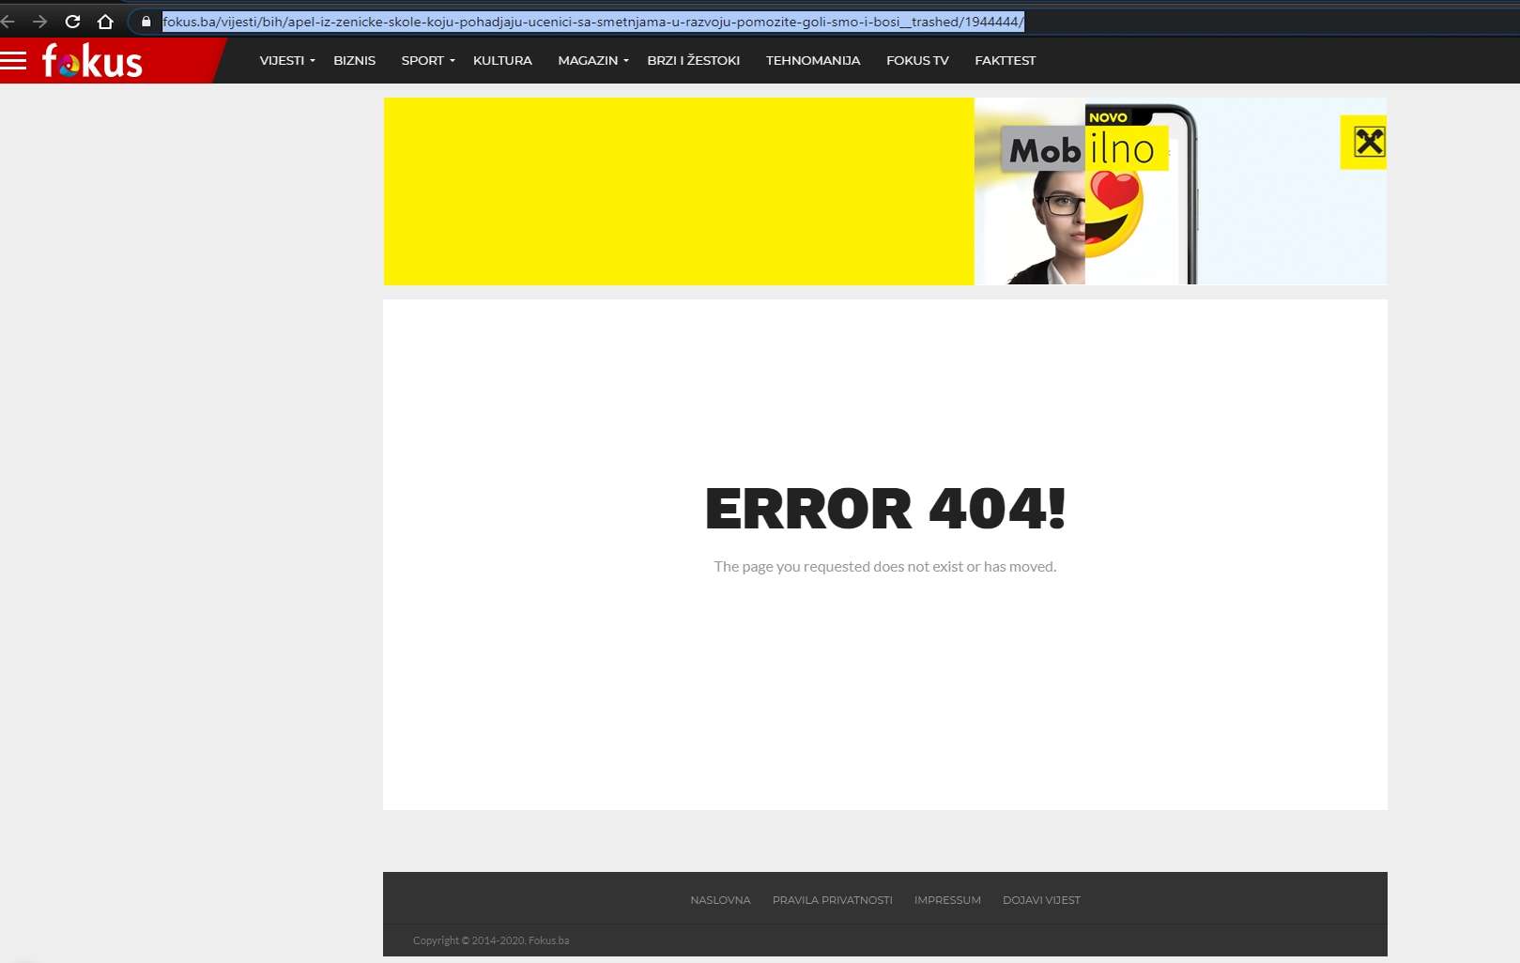Image resolution: width=1520 pixels, height=963 pixels.
Task: Expand the Magazin dropdown menu
Action: click(x=592, y=60)
